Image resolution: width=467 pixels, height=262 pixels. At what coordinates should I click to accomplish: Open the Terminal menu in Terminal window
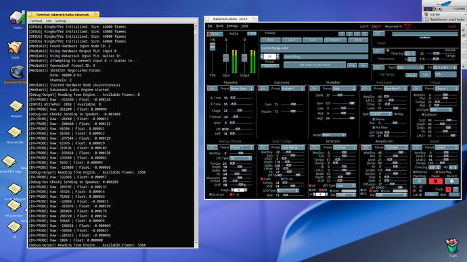pos(36,21)
